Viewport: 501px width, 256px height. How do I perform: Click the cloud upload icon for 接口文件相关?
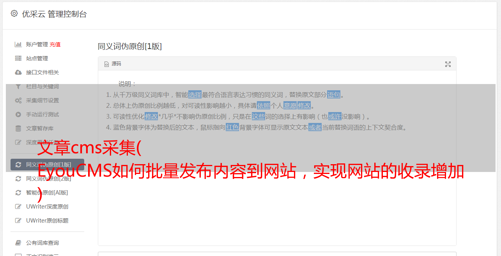tap(18, 72)
